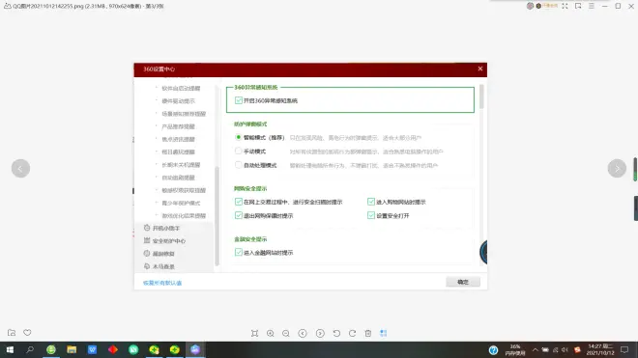Toggle 进入购物网站时提示 checkbox
This screenshot has height=358, width=638.
[x=371, y=202]
